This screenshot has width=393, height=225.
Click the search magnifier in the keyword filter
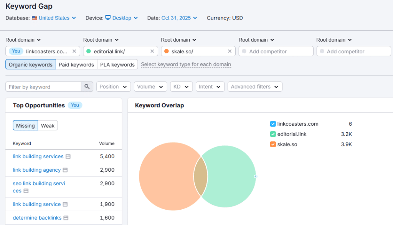(x=87, y=86)
